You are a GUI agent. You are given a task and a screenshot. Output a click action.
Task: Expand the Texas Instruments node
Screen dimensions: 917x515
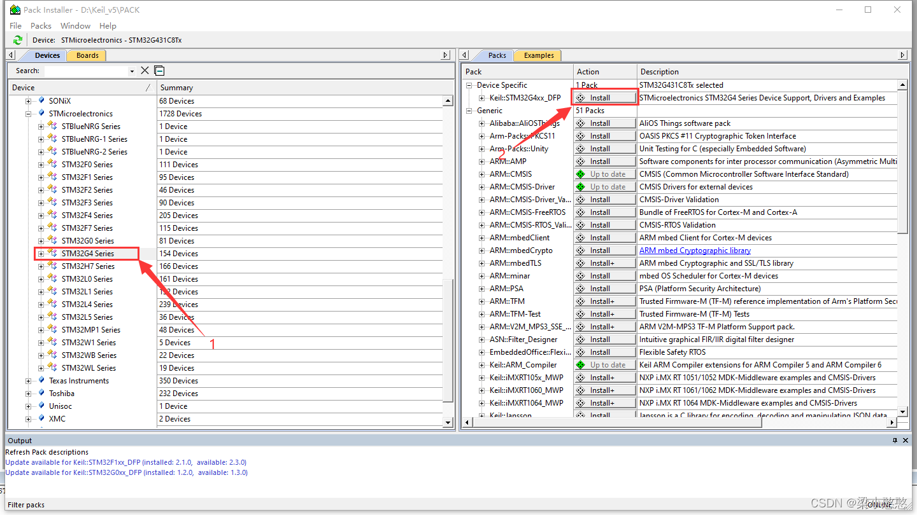click(28, 381)
